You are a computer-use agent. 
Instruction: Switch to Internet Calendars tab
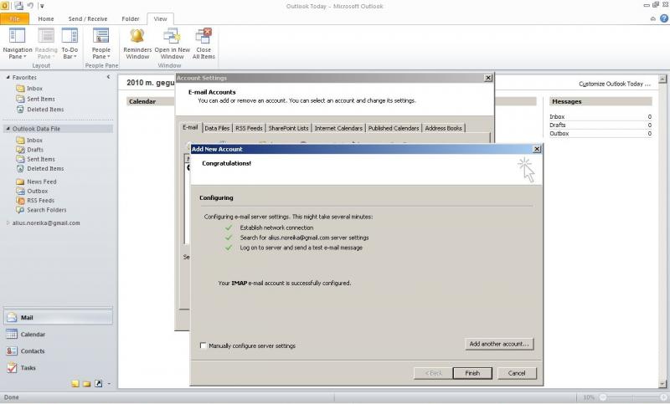338,128
